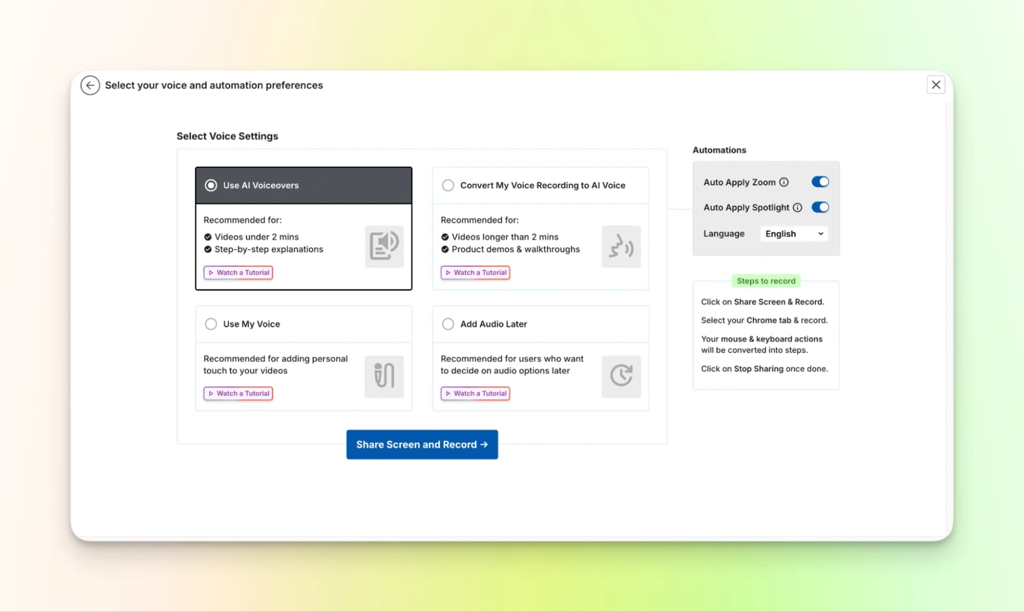1024x612 pixels.
Task: Click the AI voiceover speaker document icon
Action: (384, 246)
